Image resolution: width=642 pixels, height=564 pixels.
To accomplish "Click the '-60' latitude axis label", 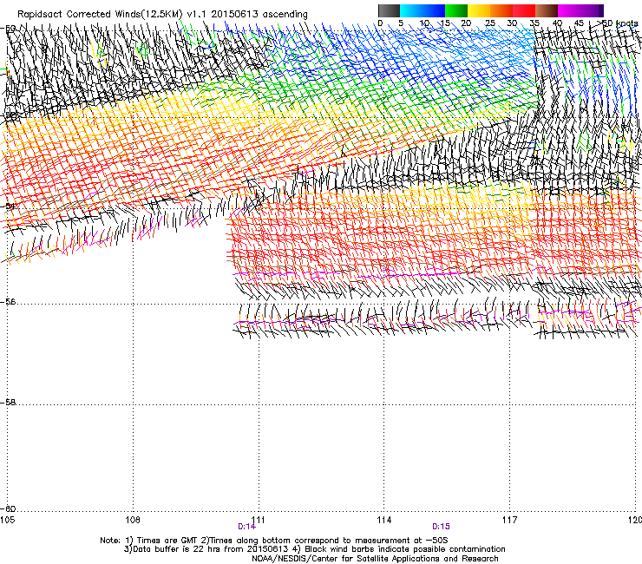I will (8, 508).
